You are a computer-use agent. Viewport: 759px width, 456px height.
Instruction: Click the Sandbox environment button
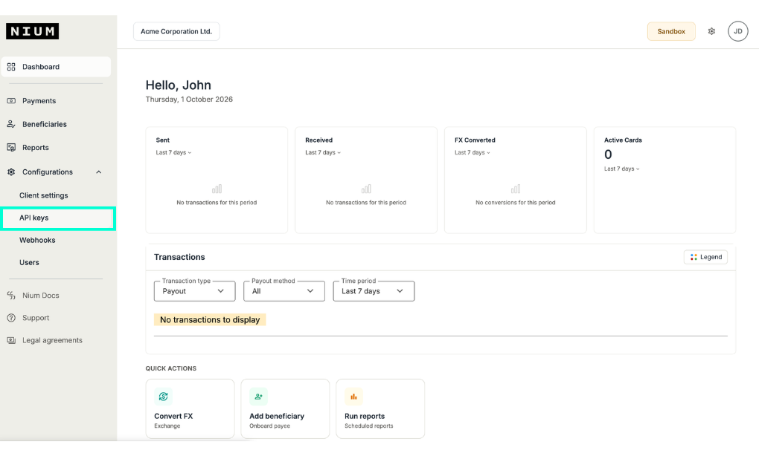click(671, 31)
